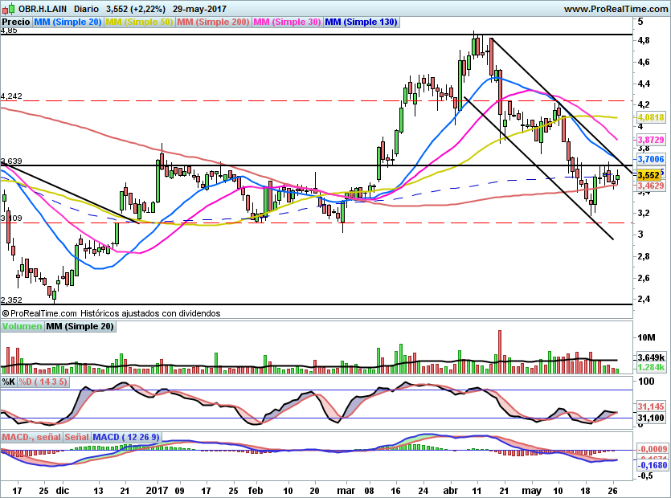Click the 3.649k volume value tag
Viewport: 671px width, 498px height.
pyautogui.click(x=651, y=357)
